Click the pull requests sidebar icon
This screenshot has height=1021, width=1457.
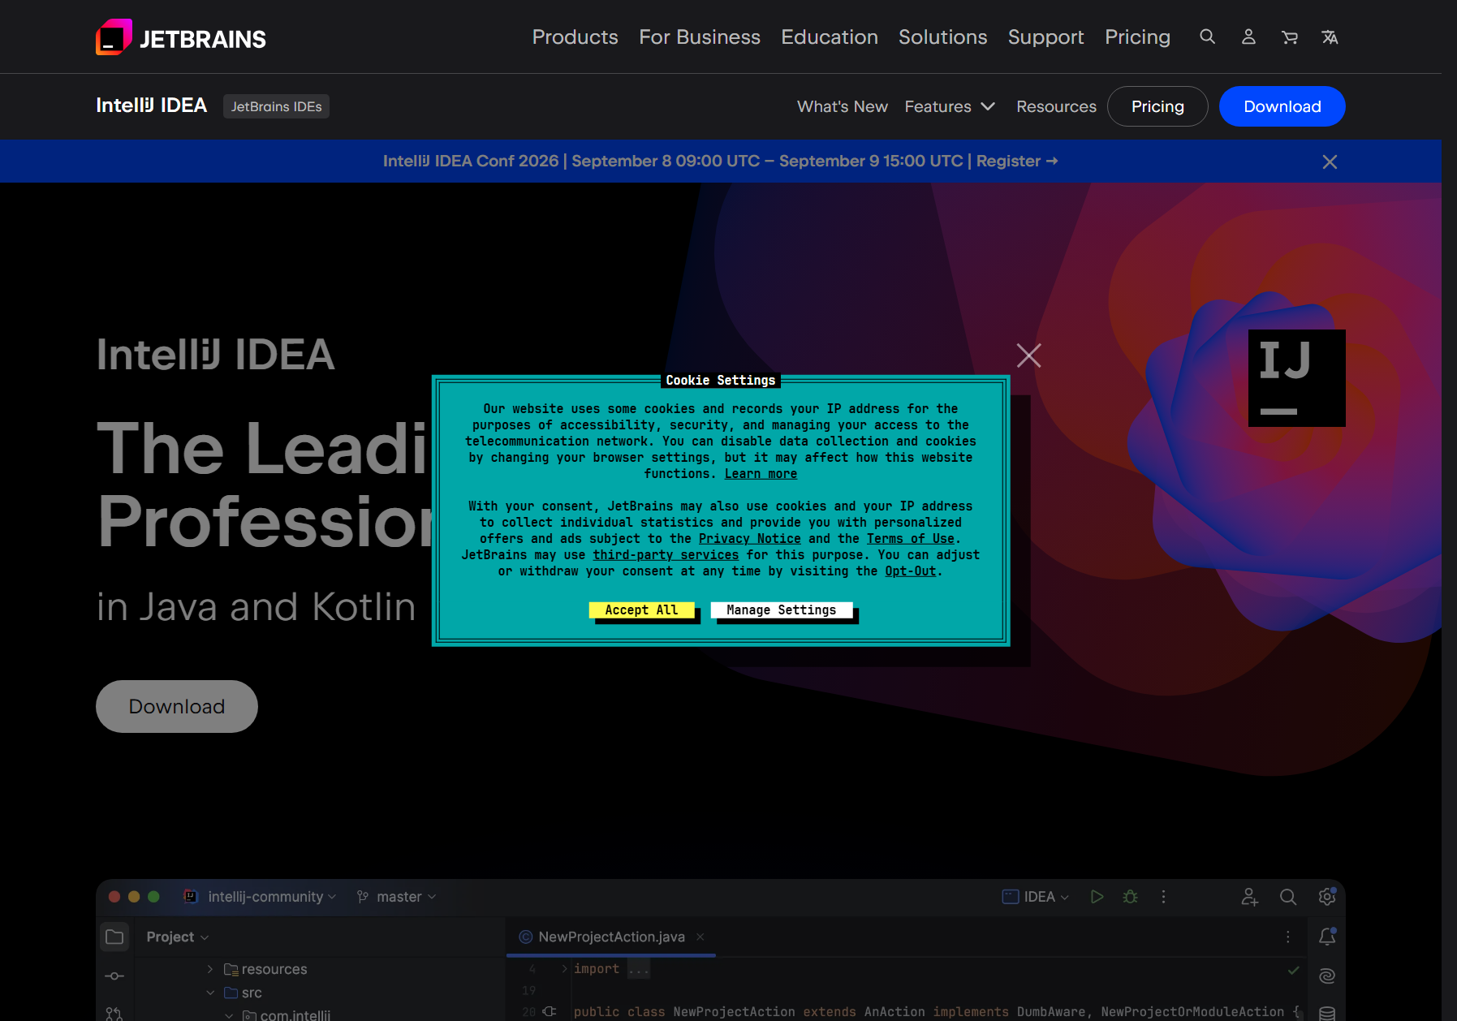pyautogui.click(x=114, y=1014)
